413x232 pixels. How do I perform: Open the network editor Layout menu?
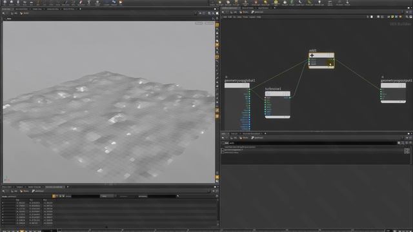252,17
